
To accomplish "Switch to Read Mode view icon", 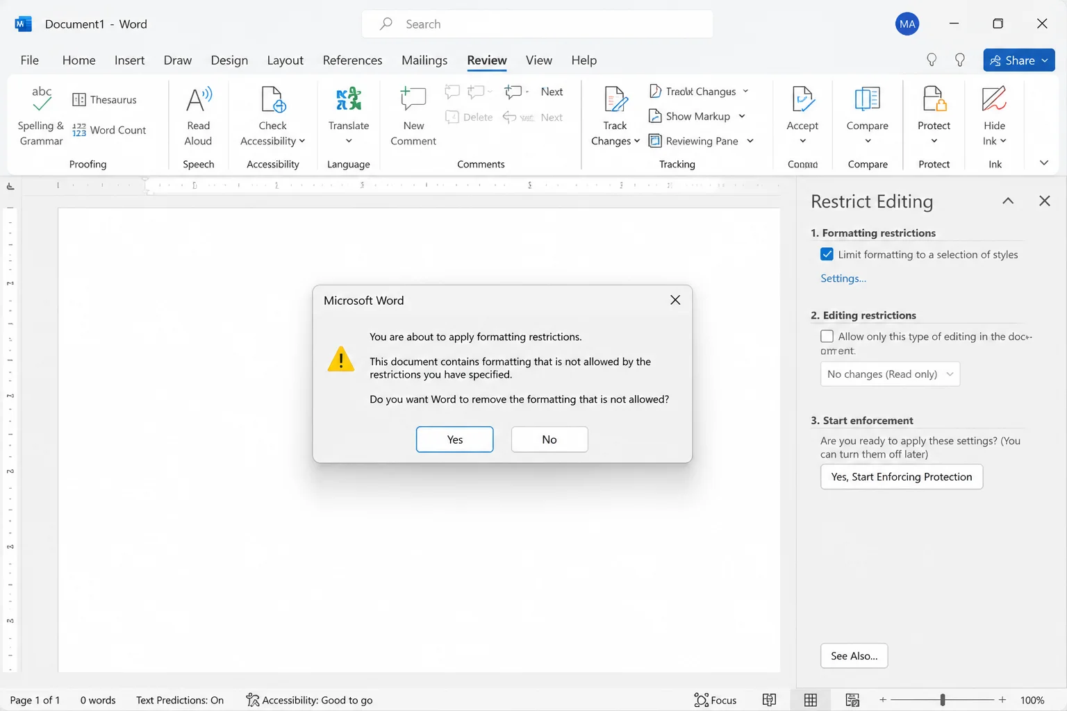I will coord(769,700).
